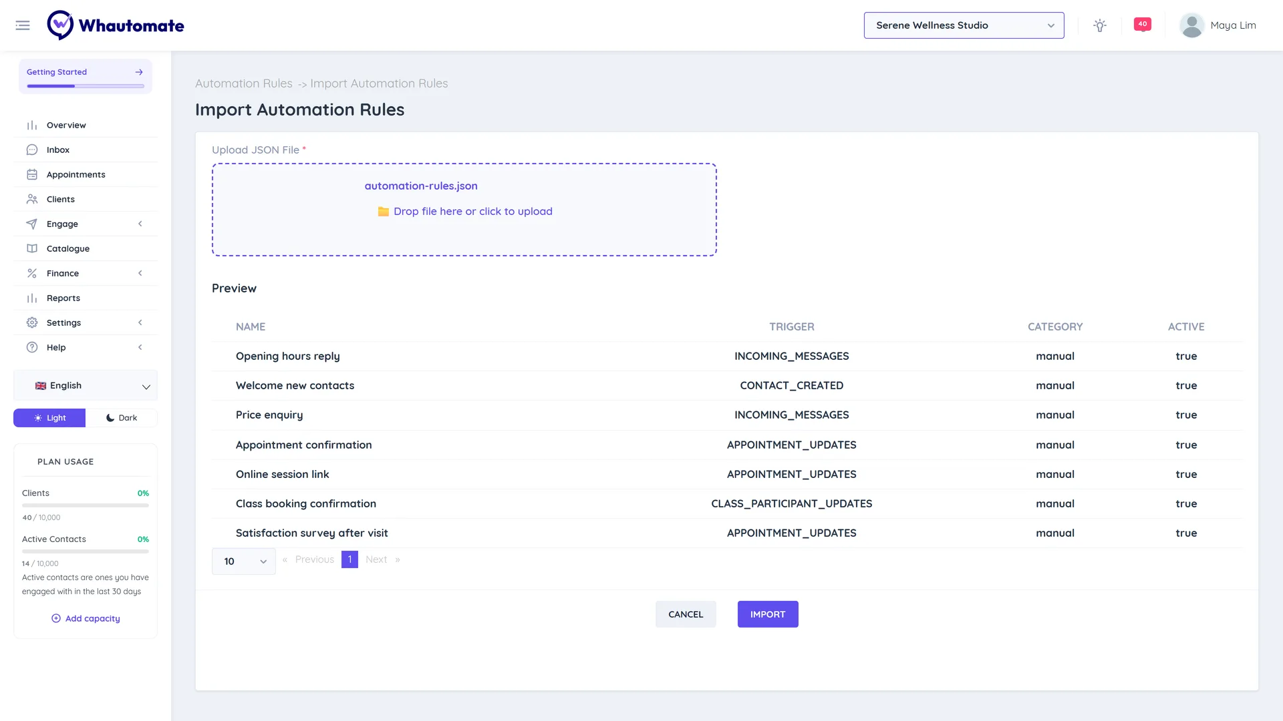The image size is (1283, 721).
Task: Click the Getting Started progress bar
Action: (x=86, y=86)
